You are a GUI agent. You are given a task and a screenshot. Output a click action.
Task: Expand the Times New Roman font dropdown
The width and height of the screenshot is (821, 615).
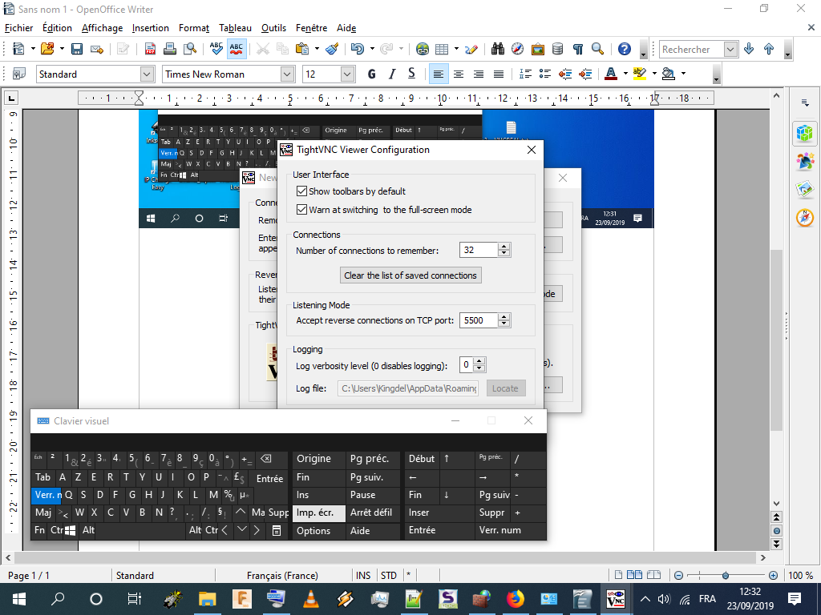click(287, 74)
